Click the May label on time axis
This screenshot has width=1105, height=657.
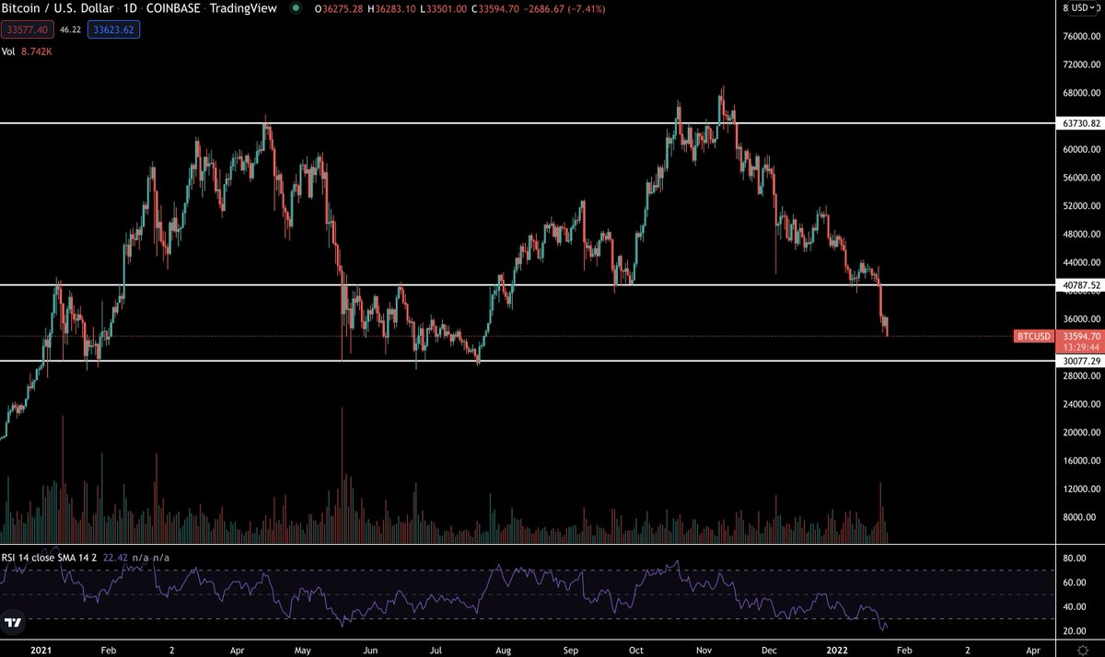pyautogui.click(x=304, y=649)
